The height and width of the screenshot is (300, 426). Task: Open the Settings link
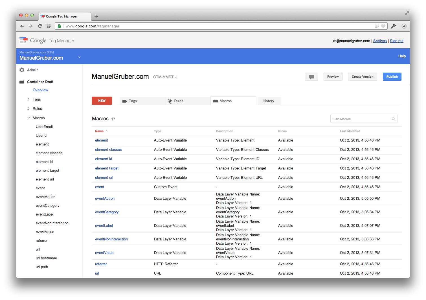click(380, 41)
